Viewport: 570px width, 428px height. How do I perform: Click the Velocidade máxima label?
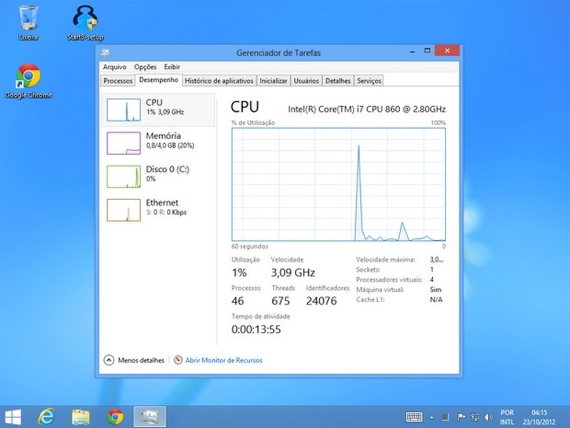point(385,259)
